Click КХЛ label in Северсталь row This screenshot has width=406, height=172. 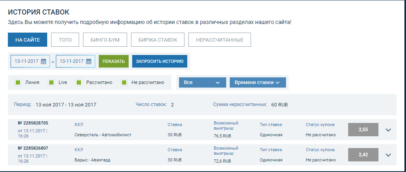click(x=79, y=124)
